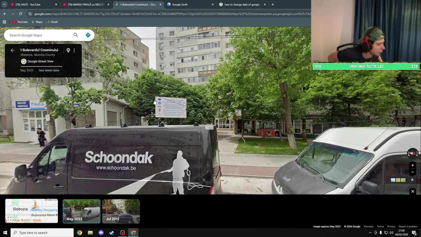Open the tab search dropdown arrow
The width and height of the screenshot is (421, 237).
(x=4, y=5)
